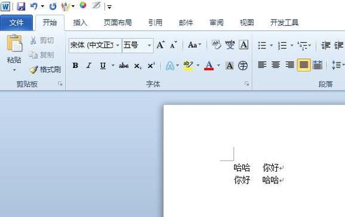345x217 pixels.
Task: Open the 审阅 (Review) tab
Action: (x=217, y=23)
